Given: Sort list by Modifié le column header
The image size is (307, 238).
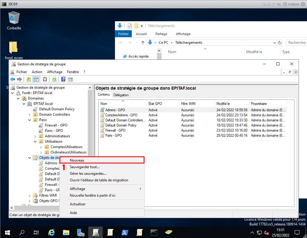Looking at the screenshot, I should (223, 104).
